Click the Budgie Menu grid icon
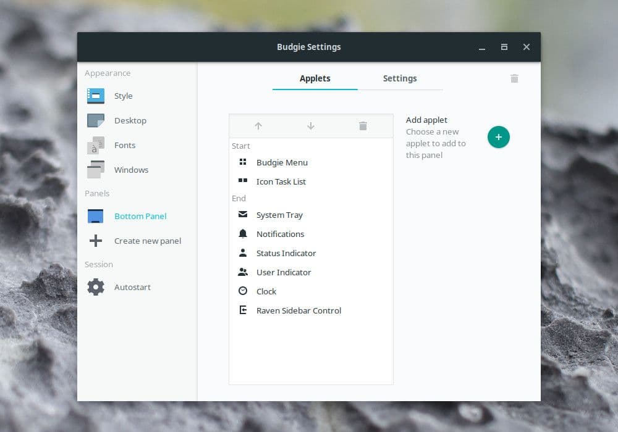 coord(243,162)
